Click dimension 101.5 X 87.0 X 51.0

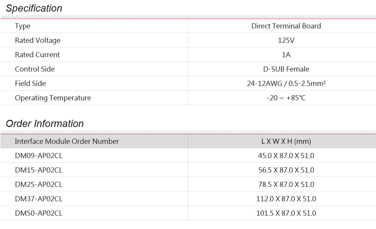click(x=286, y=213)
